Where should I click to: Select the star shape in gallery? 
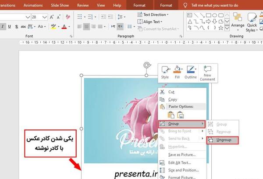(221, 28)
